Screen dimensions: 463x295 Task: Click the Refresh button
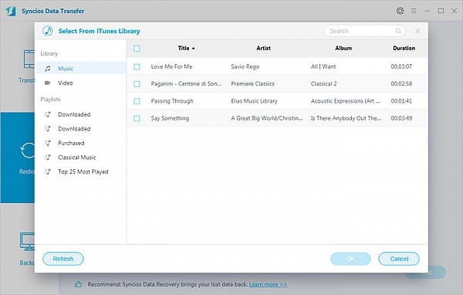coord(63,259)
